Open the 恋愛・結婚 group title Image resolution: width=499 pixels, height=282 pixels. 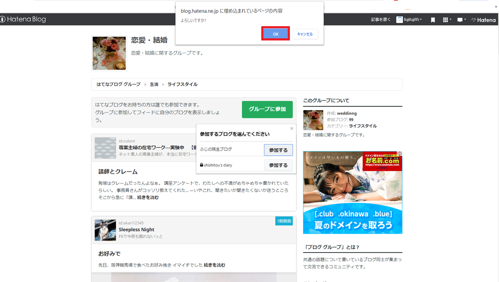pos(149,40)
